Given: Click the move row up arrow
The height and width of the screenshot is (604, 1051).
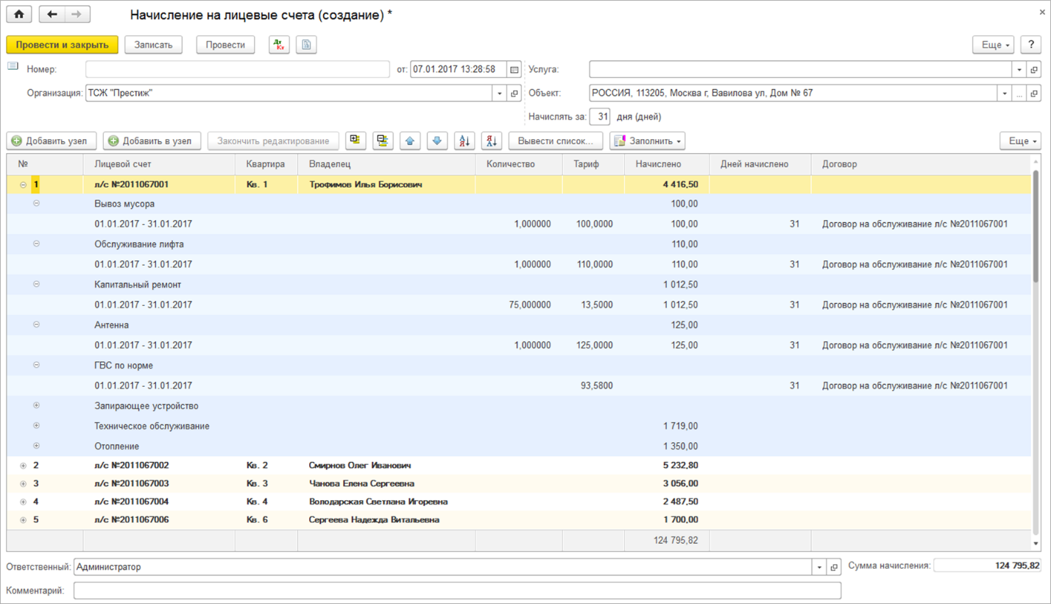Looking at the screenshot, I should [x=410, y=141].
